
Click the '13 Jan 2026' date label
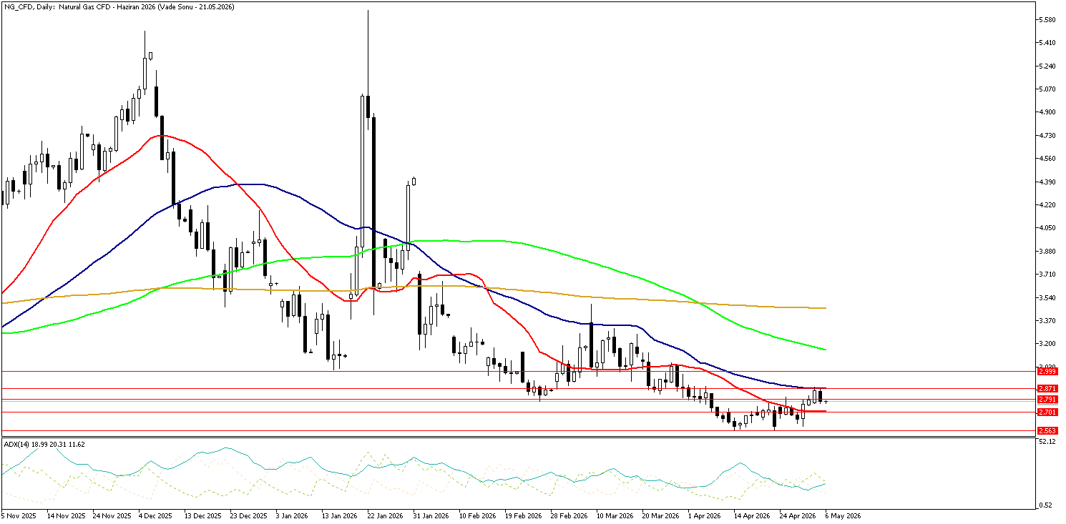coord(339,515)
